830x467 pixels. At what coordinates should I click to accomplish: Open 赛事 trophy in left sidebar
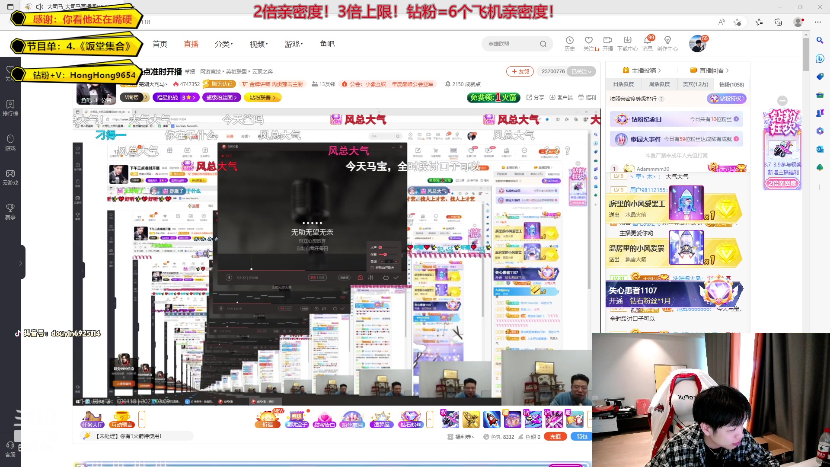[x=10, y=212]
